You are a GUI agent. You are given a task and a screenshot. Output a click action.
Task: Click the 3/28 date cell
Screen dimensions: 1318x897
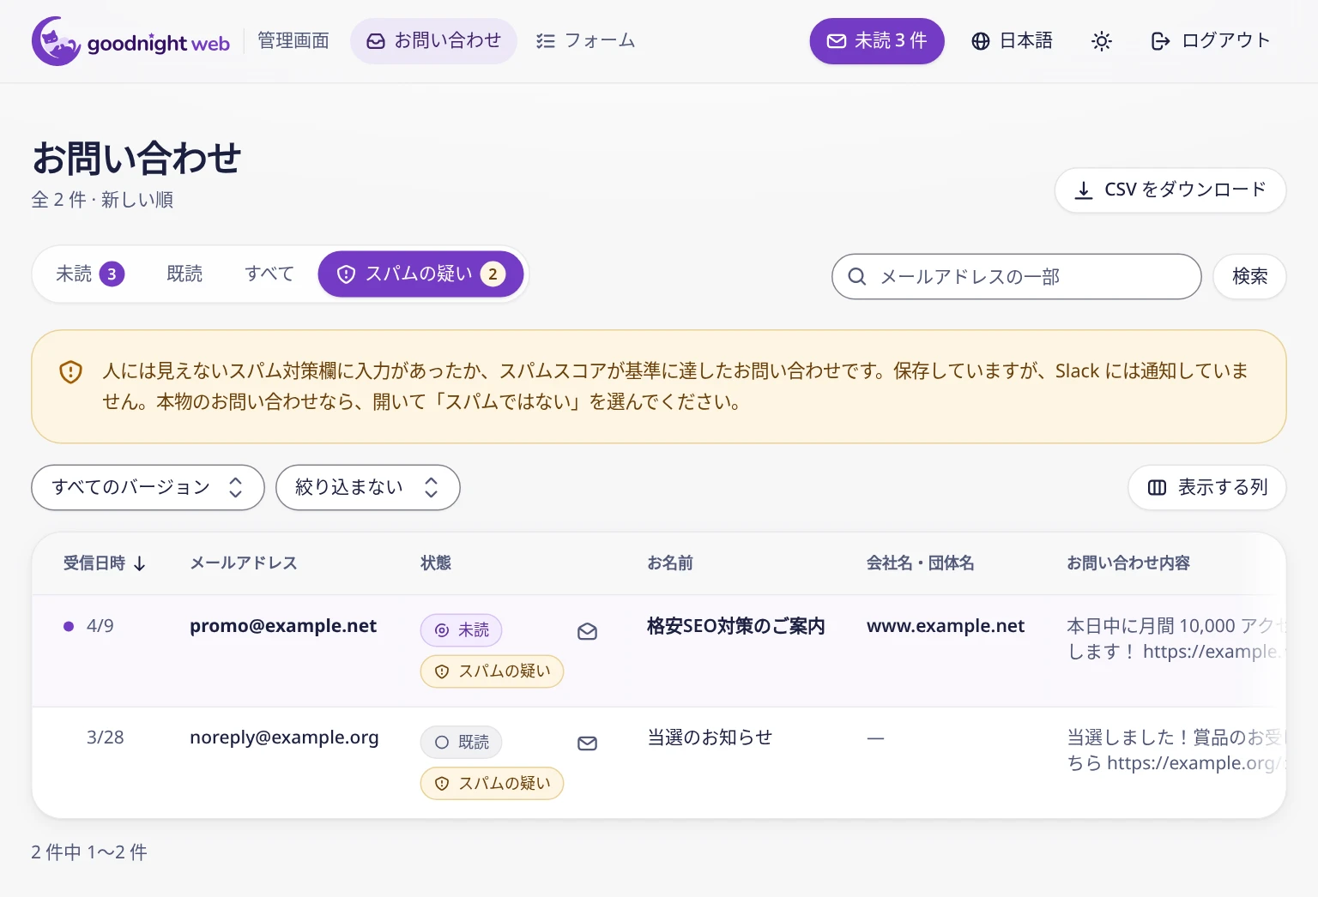click(x=106, y=737)
